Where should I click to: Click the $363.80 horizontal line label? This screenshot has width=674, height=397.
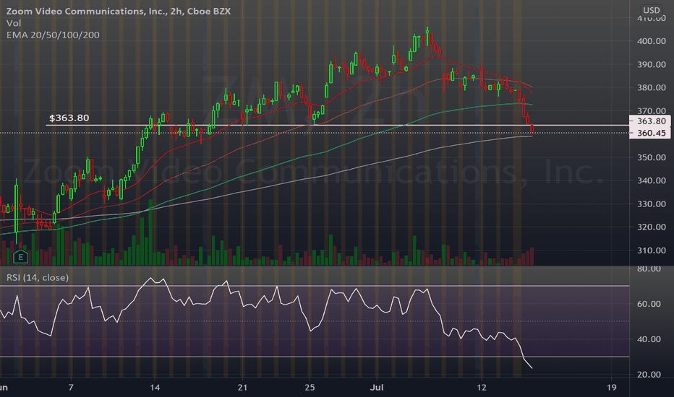[x=69, y=118]
